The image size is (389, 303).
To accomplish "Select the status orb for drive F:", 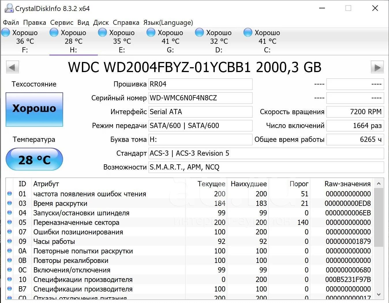I will pyautogui.click(x=5, y=33).
